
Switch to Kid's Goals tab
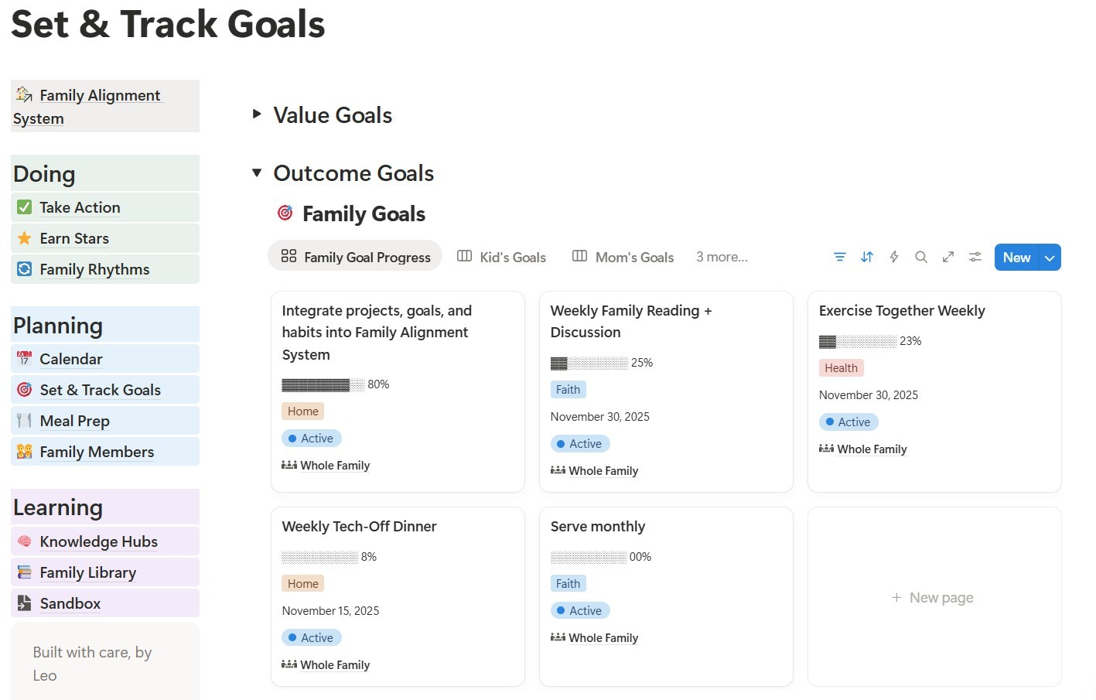coord(502,257)
